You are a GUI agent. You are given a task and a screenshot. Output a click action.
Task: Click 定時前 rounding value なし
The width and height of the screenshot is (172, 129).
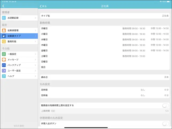(x=143, y=90)
